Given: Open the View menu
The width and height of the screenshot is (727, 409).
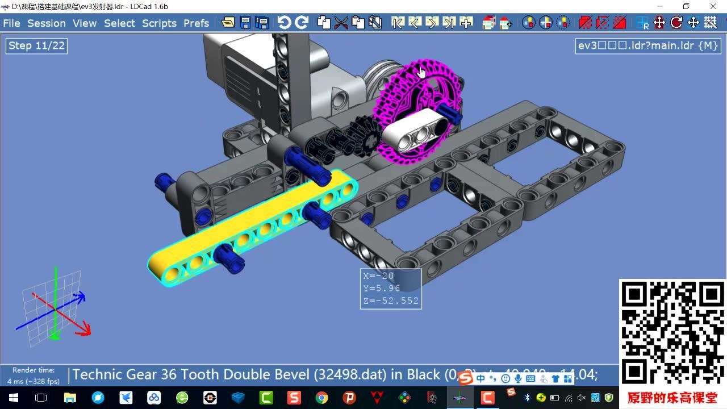Looking at the screenshot, I should (x=84, y=23).
